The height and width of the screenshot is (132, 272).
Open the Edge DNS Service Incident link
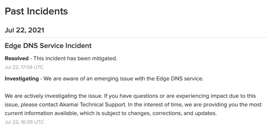coord(48,46)
